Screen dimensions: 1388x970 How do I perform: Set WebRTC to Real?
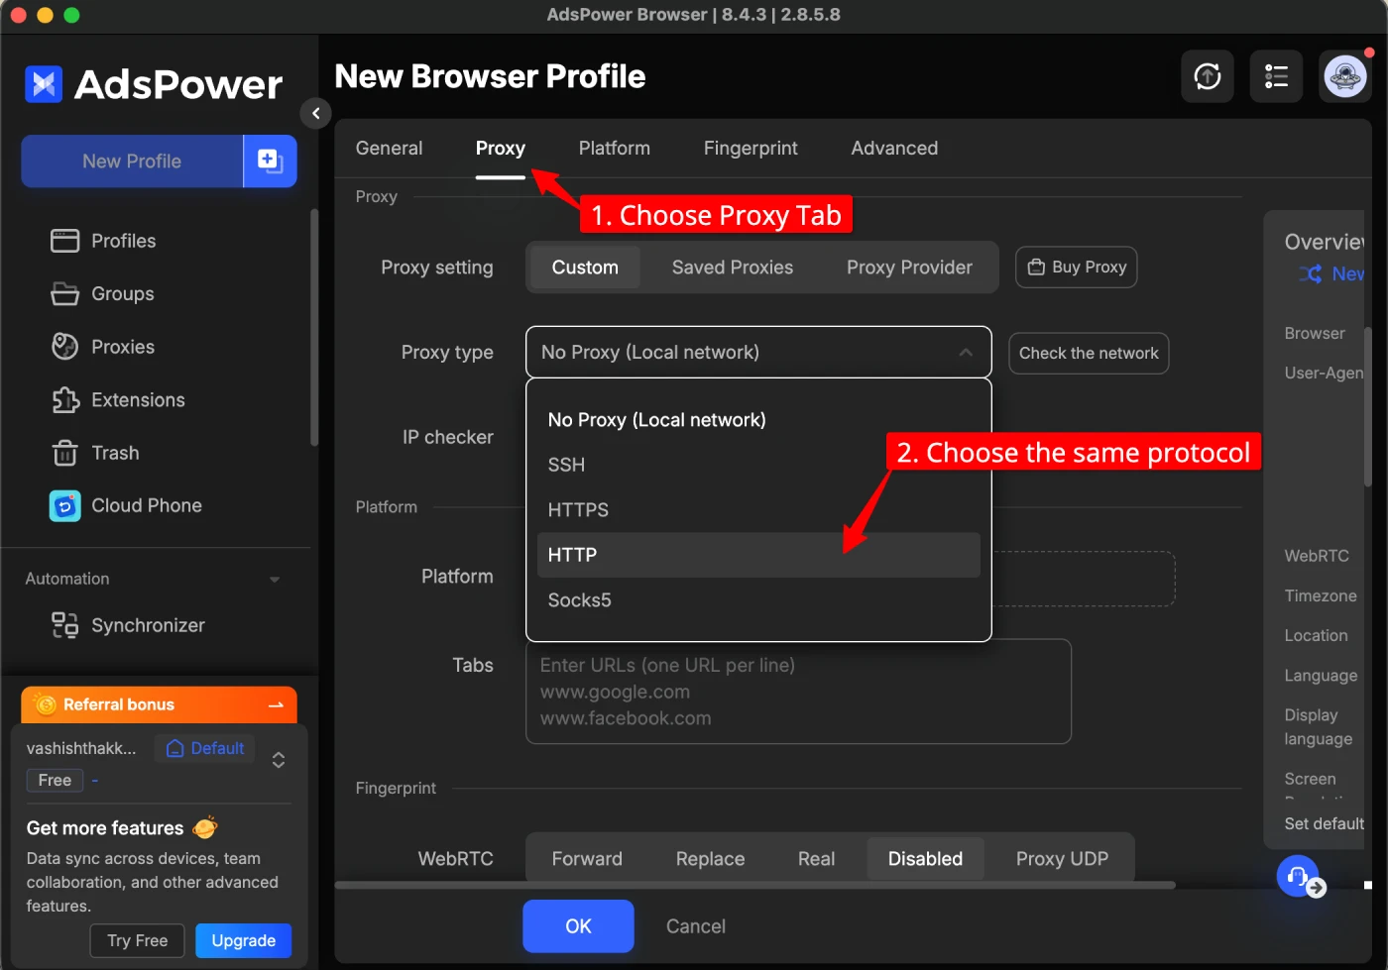coord(816,859)
